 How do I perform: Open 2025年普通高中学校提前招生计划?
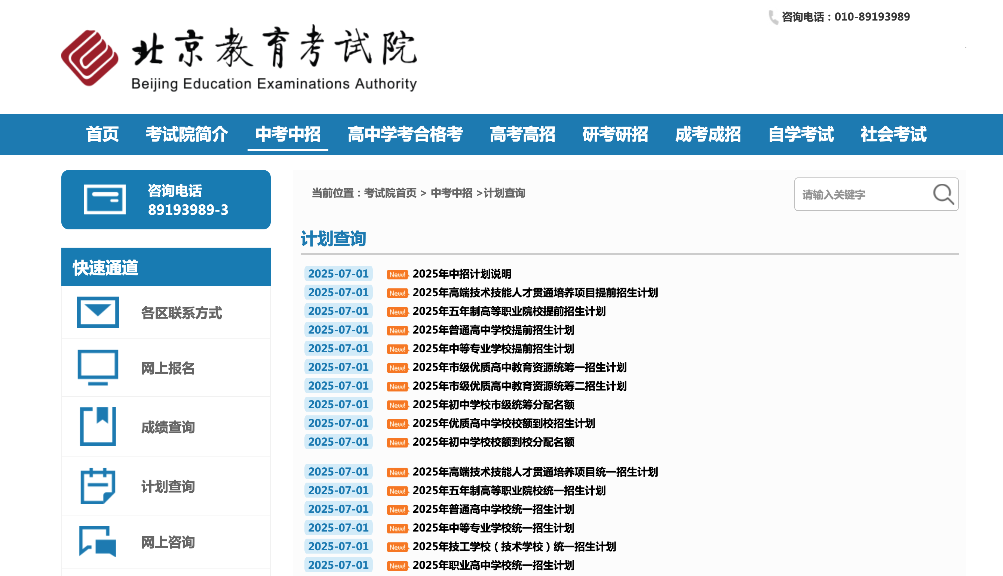click(493, 330)
